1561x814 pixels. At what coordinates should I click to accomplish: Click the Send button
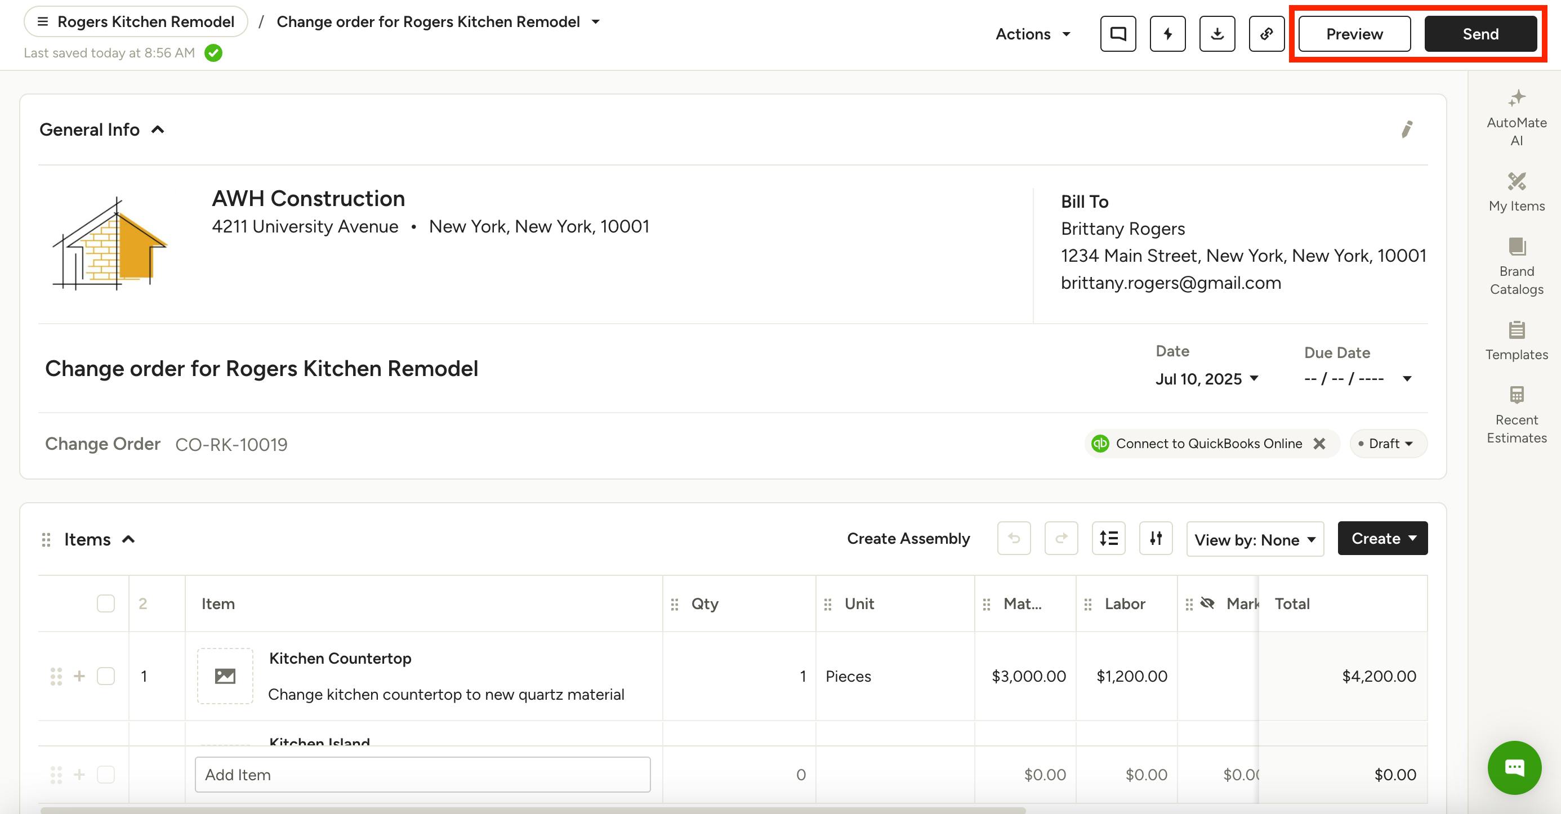pyautogui.click(x=1480, y=34)
